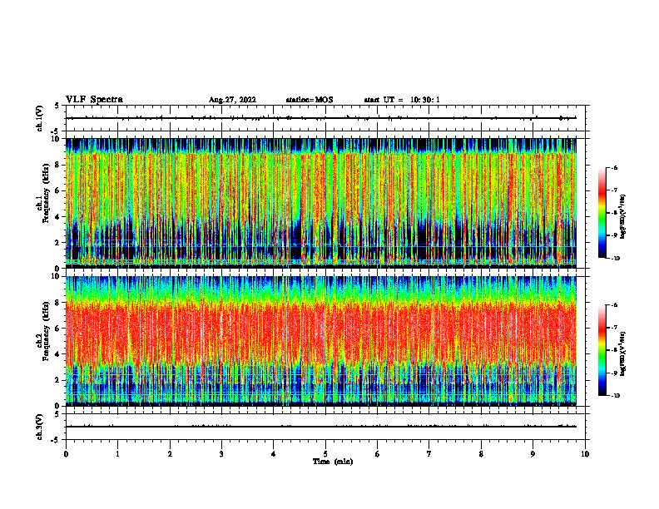Click inside the ch.1 spectrogram panel
The image size is (659, 509).
pos(321,203)
